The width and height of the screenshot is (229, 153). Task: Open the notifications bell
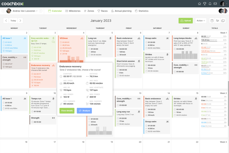pyautogui.click(x=210, y=3)
